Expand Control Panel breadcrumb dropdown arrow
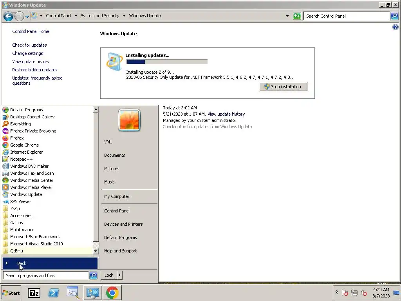This screenshot has height=301, width=401. [76, 16]
